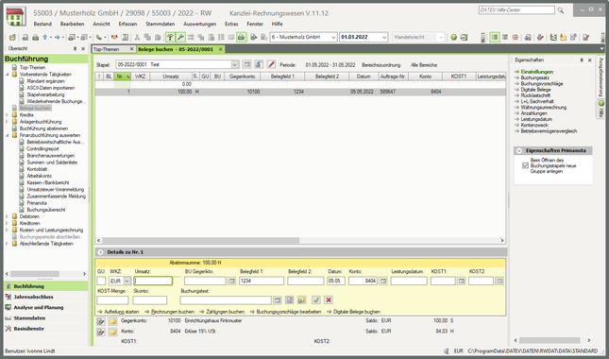Click the Buchungstext selection list icon
Screen dimensions: 609x359
(x=277, y=299)
